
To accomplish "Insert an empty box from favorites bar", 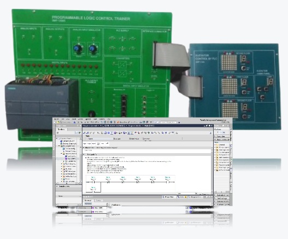I will [98, 144].
